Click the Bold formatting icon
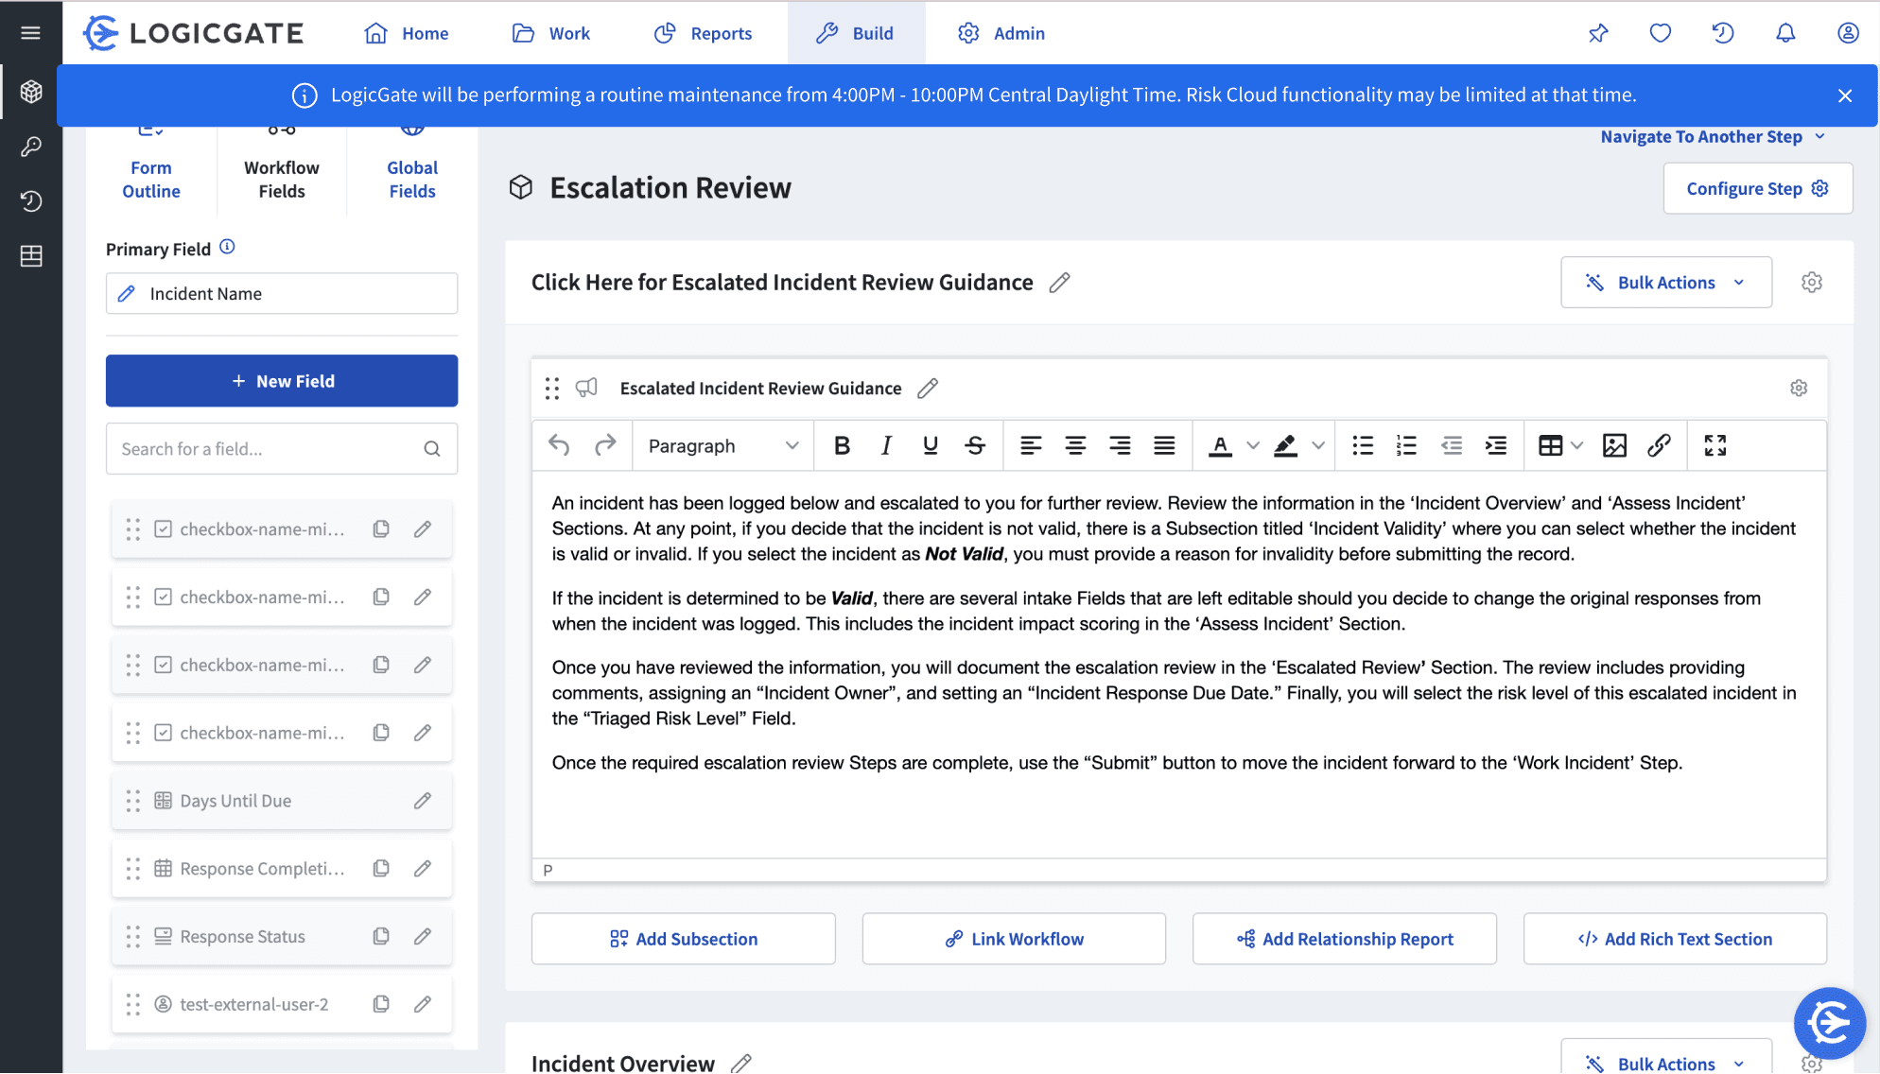 point(842,445)
